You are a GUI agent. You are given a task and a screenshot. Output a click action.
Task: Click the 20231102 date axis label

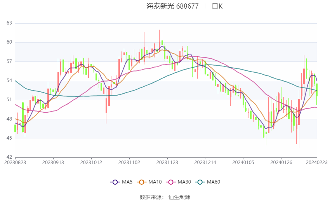(129, 163)
